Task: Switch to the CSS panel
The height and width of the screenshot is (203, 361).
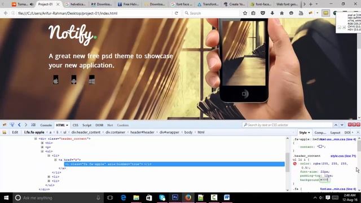Action: point(75,125)
